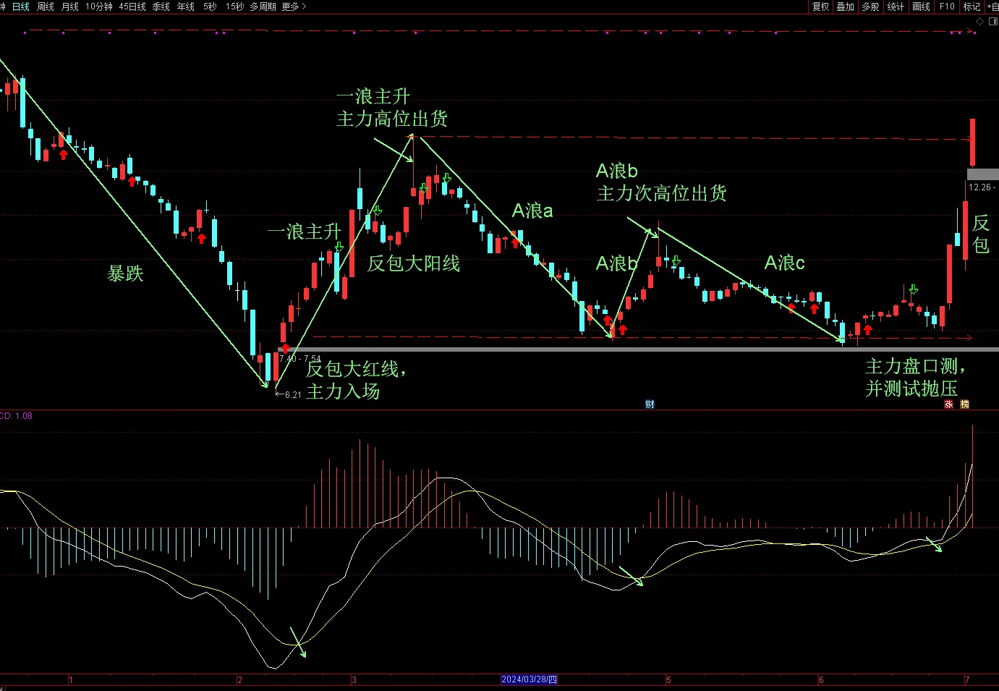Select the 并测试抛压 annotation text
Image resolution: width=999 pixels, height=691 pixels.
click(x=911, y=389)
